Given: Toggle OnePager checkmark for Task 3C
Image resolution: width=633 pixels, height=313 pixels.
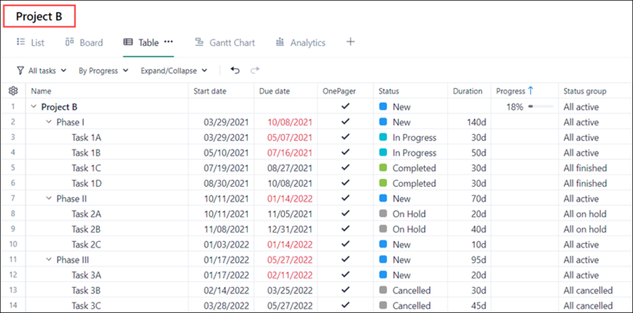Looking at the screenshot, I should pyautogui.click(x=345, y=305).
